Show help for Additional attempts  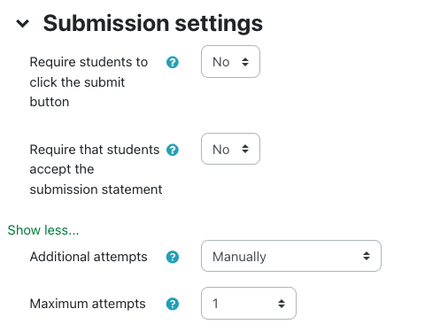click(173, 257)
